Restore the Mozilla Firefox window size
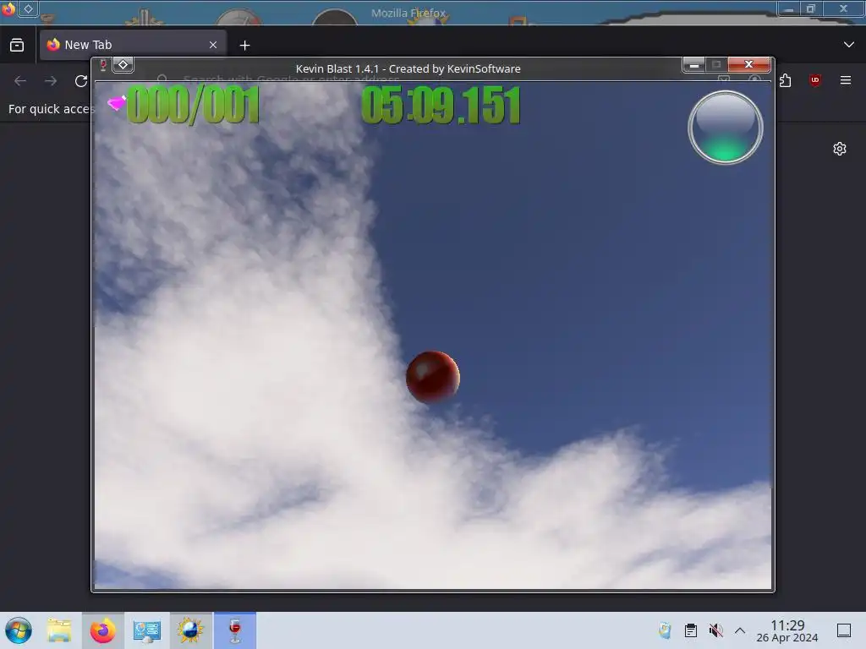This screenshot has width=866, height=649. (x=810, y=8)
